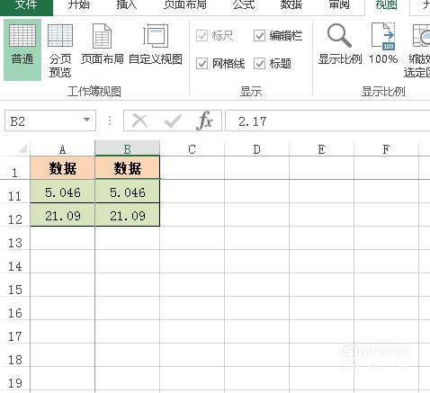Click the formula bar showing 2.17
The image size is (430, 393).
[x=327, y=121]
